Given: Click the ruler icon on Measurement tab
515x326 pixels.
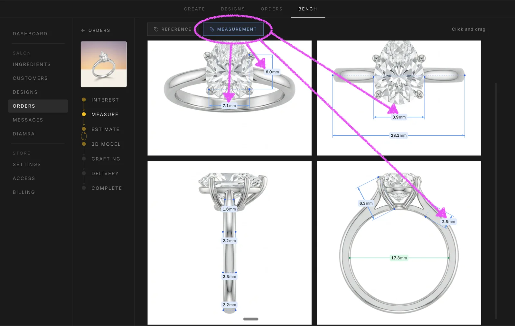Looking at the screenshot, I should 212,29.
